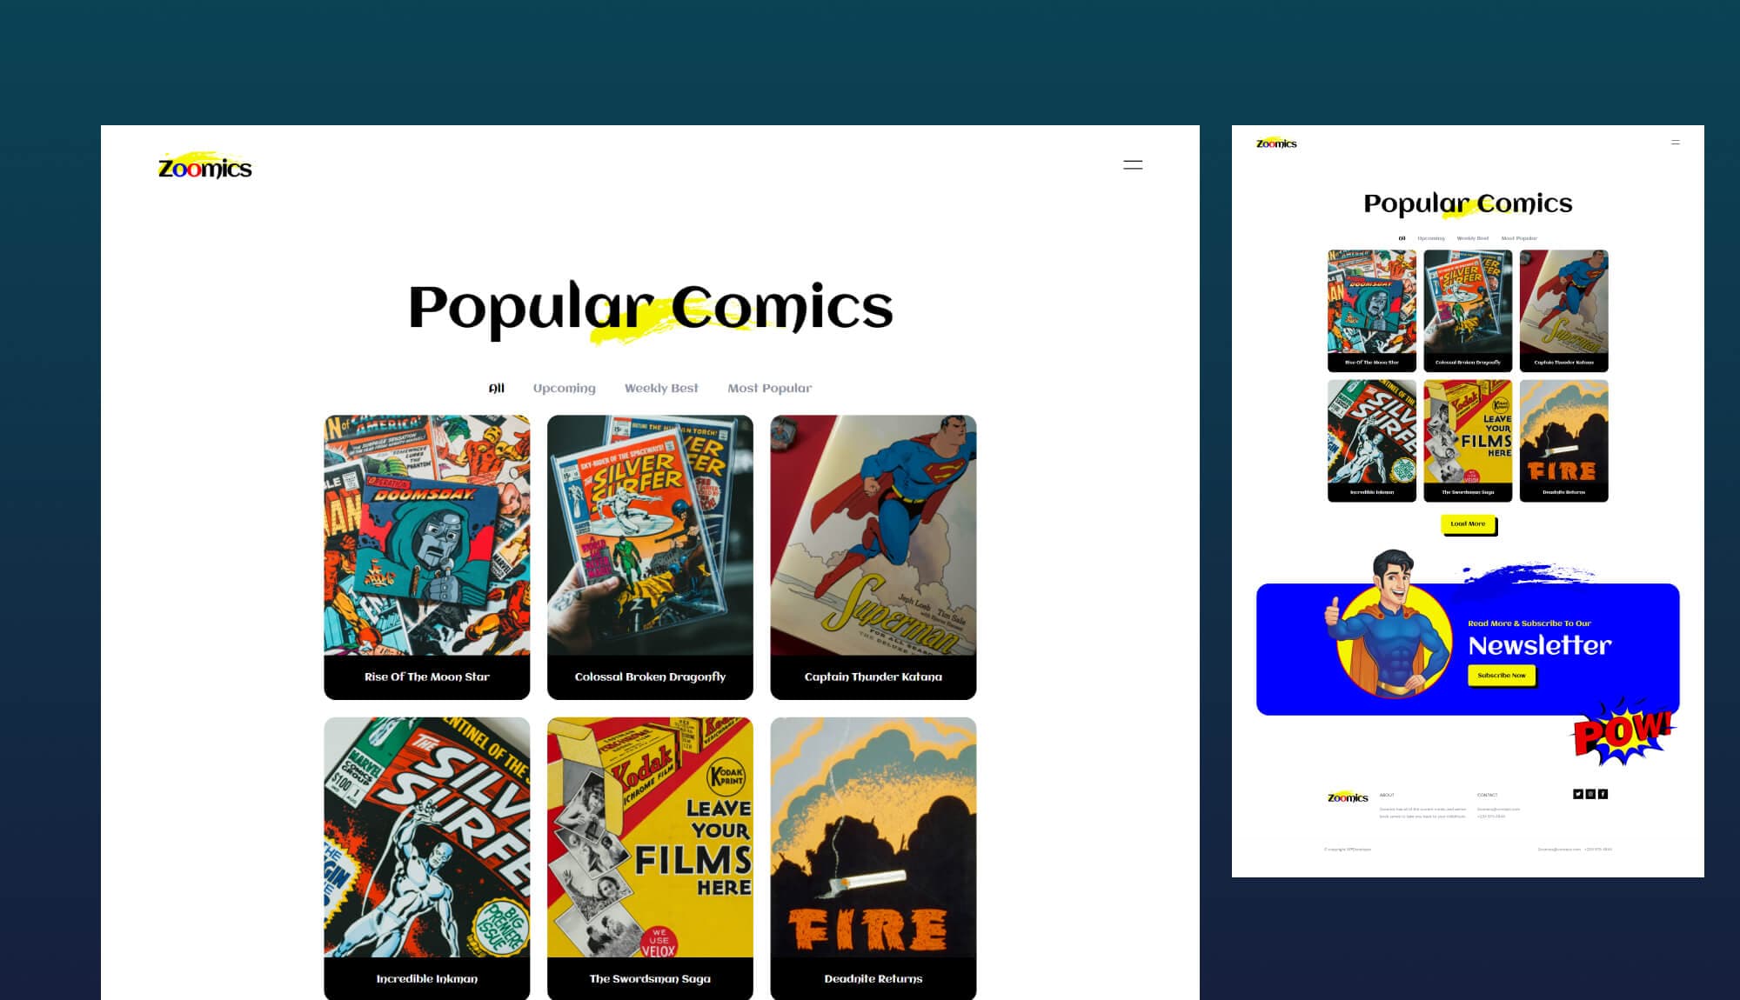Open the Incredible Inkman comic card

coord(427,858)
